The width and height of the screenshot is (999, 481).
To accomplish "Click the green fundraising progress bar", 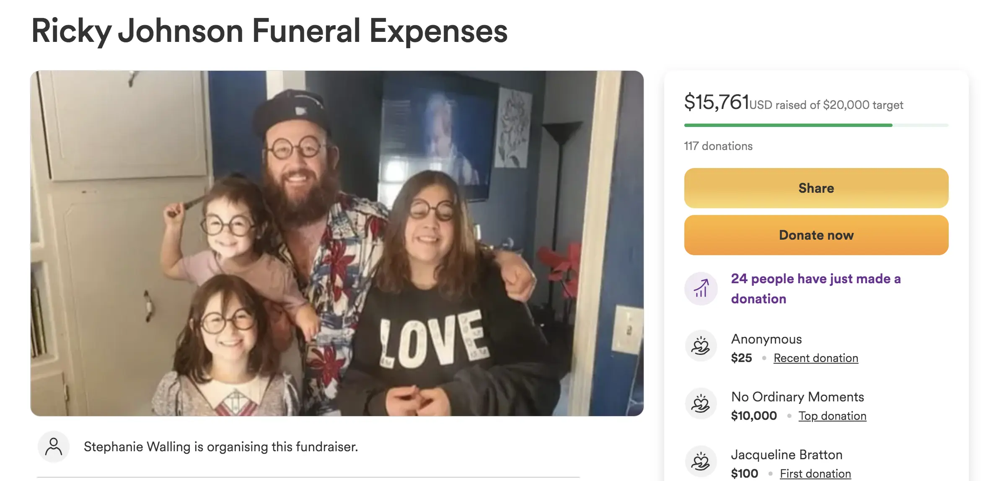I will point(816,125).
